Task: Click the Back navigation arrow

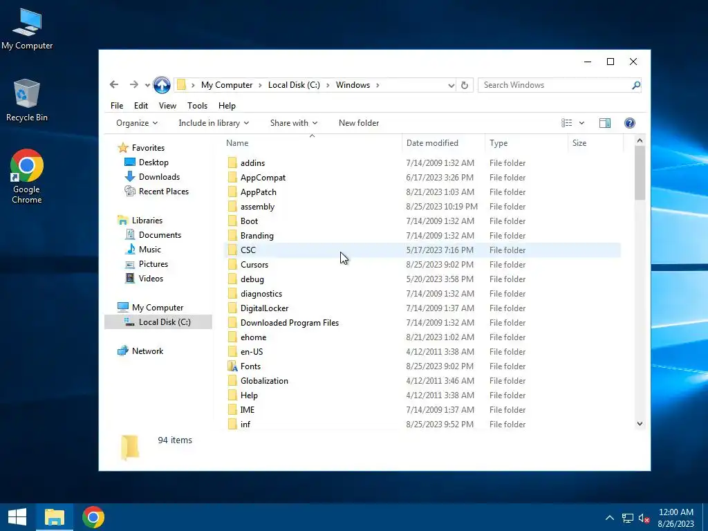Action: pos(114,85)
